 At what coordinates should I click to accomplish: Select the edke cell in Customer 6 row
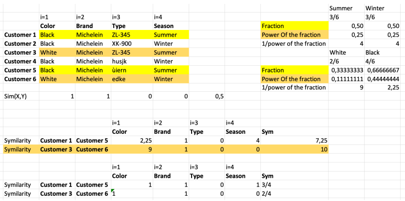coord(132,79)
